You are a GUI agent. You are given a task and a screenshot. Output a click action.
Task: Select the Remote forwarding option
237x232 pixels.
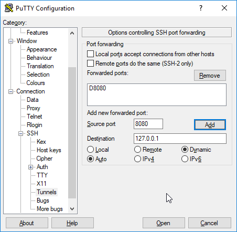[137, 150]
